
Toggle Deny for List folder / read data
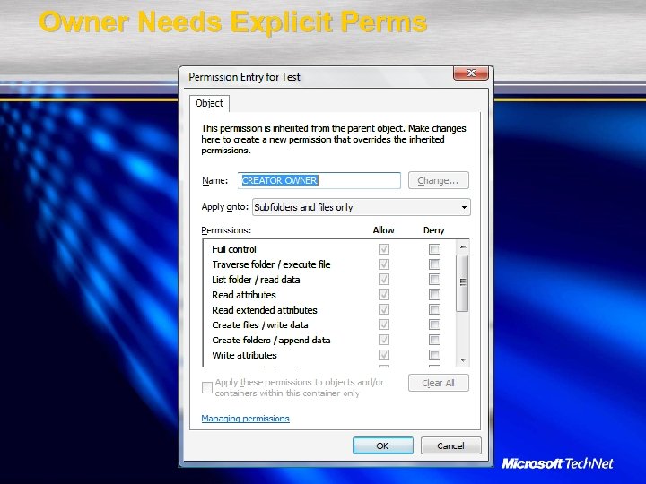click(x=434, y=280)
